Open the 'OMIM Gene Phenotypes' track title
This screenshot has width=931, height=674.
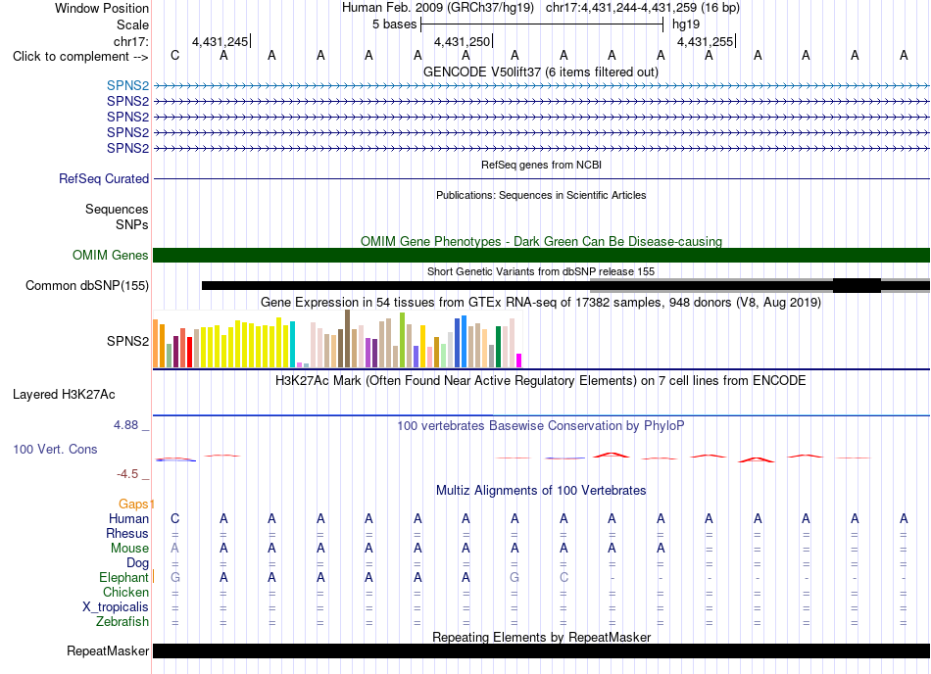click(x=541, y=241)
